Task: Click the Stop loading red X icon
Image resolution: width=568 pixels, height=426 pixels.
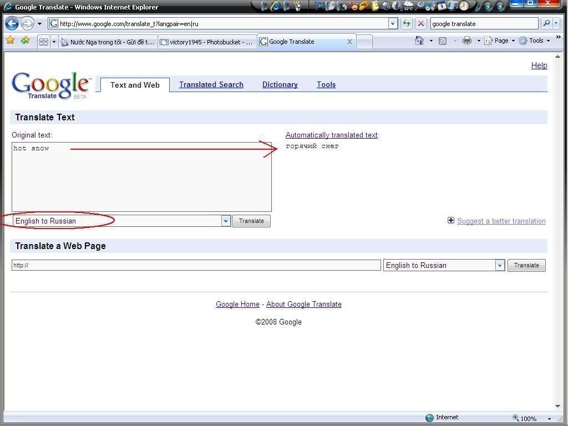Action: [x=421, y=23]
